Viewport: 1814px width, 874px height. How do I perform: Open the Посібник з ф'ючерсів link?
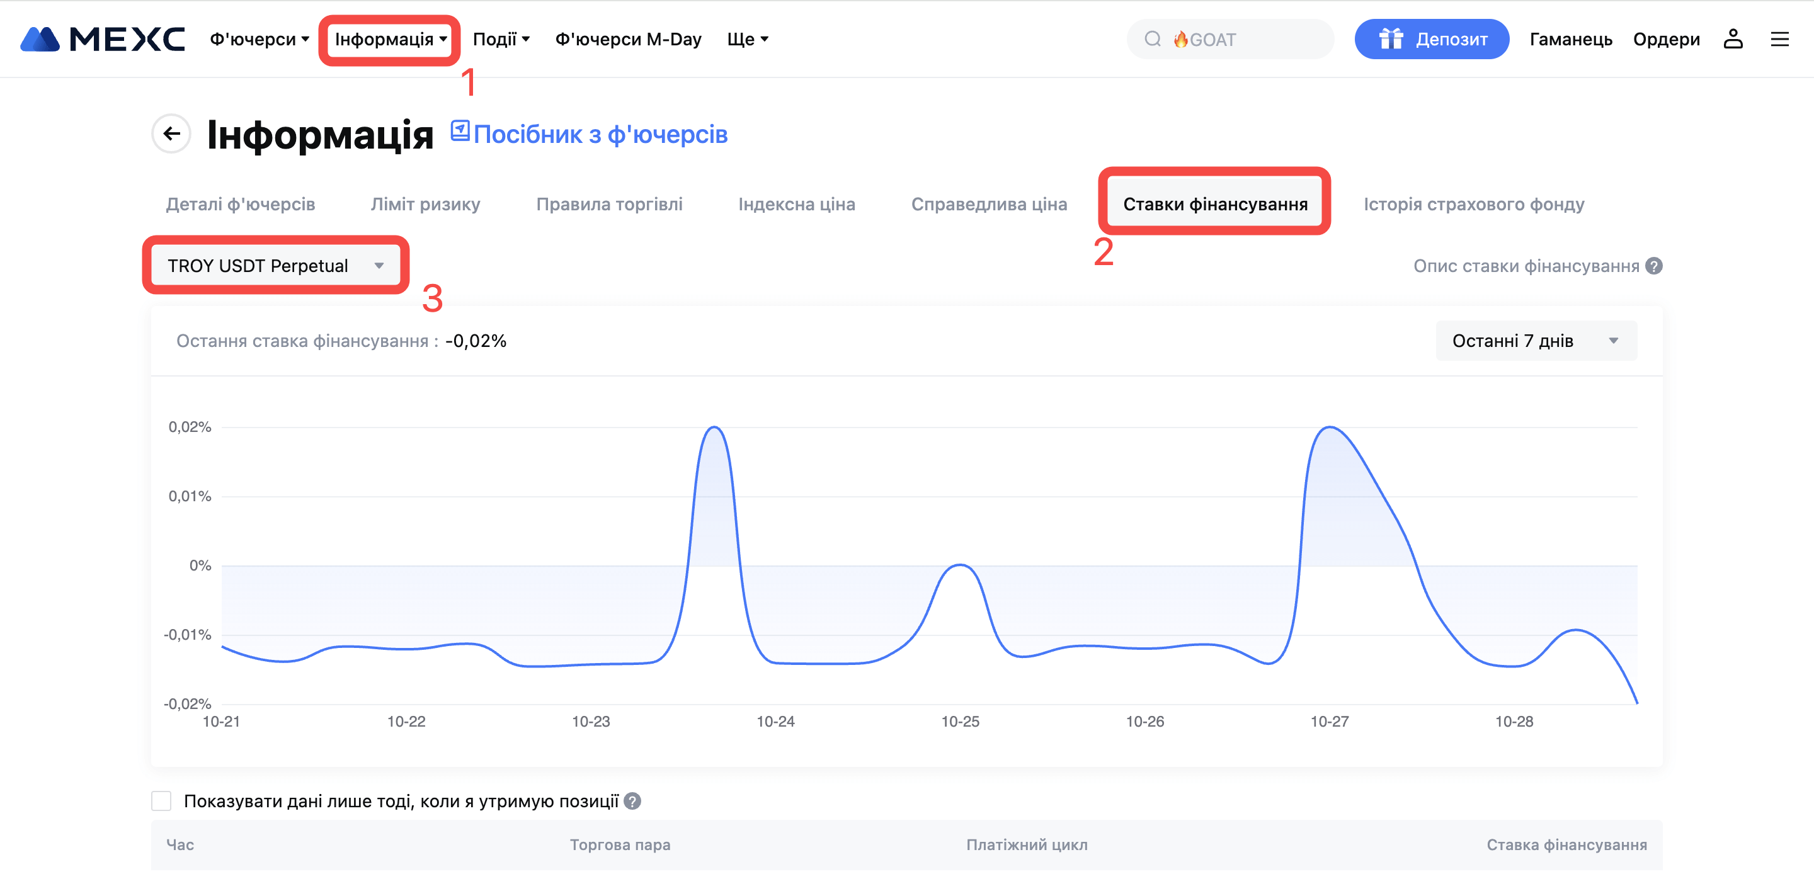[600, 134]
